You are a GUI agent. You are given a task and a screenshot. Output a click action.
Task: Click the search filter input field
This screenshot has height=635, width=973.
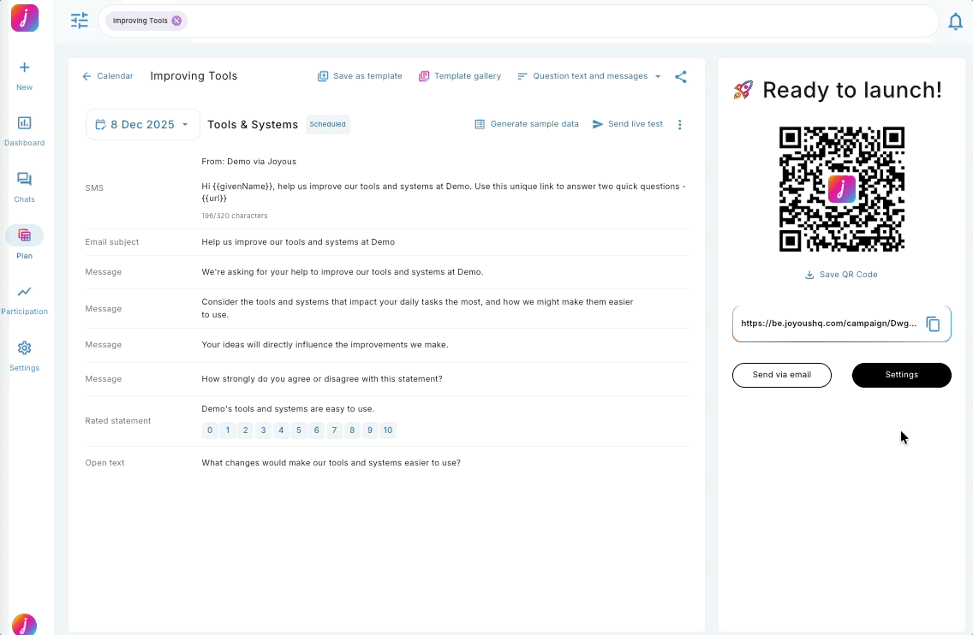(x=557, y=21)
